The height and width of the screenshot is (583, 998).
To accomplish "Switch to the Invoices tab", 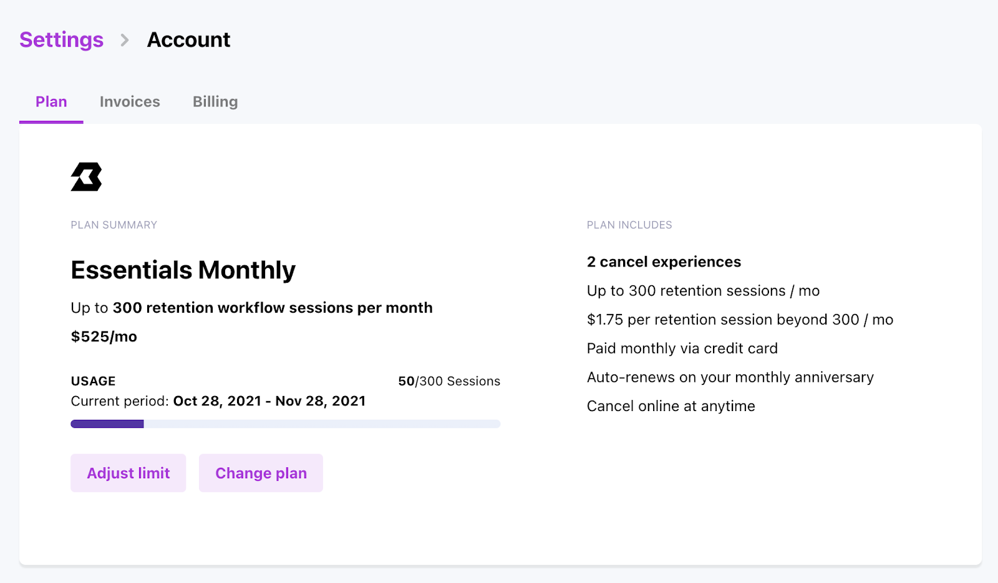I will coord(130,102).
